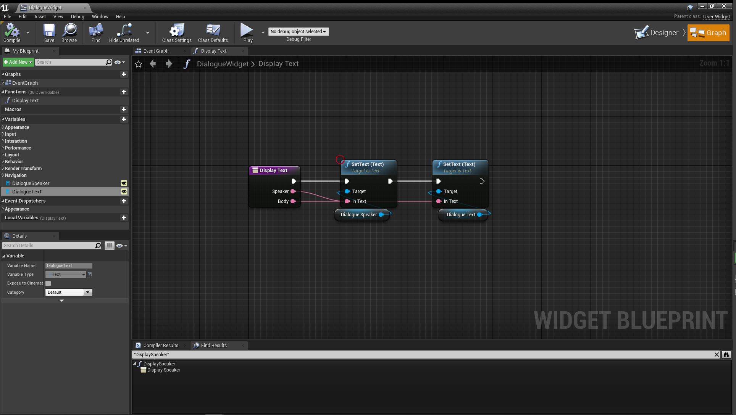The height and width of the screenshot is (415, 736).
Task: Switch to the Event Graph tab
Action: point(156,51)
